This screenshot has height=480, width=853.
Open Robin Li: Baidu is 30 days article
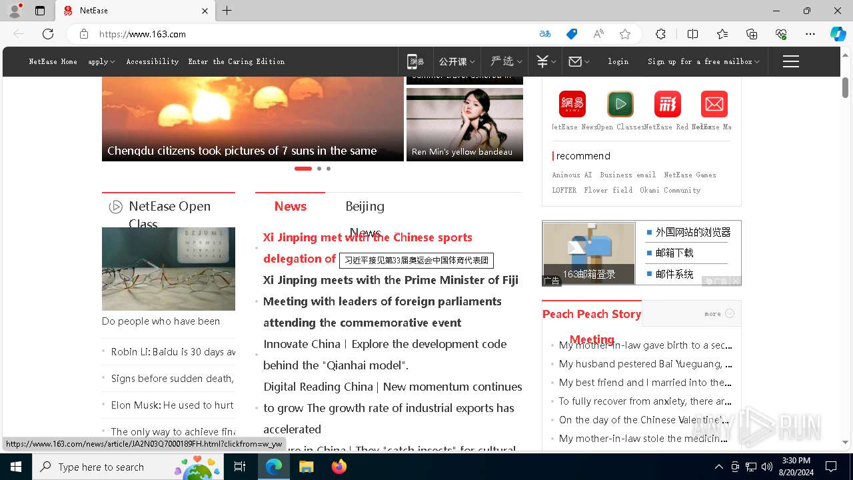173,351
